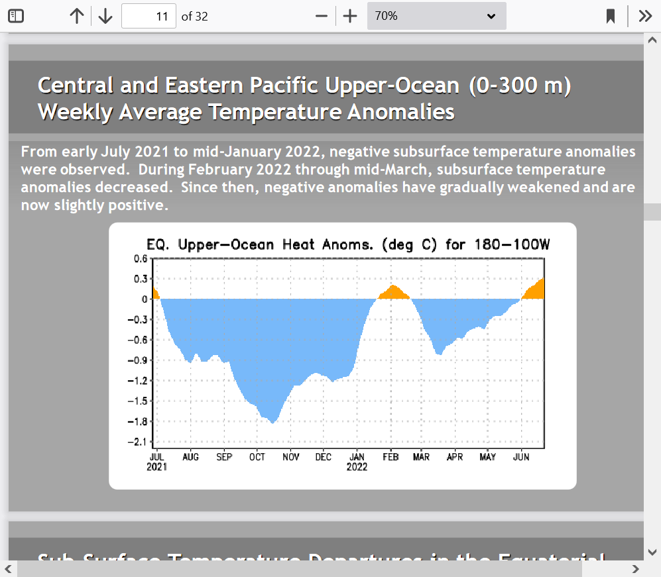The width and height of the screenshot is (661, 577).
Task: Click the page number field showing 11
Action: (x=149, y=16)
